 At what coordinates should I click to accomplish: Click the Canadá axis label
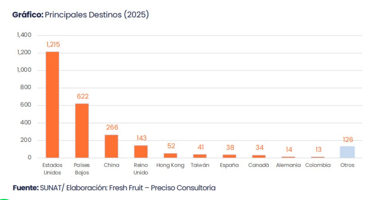click(x=259, y=165)
